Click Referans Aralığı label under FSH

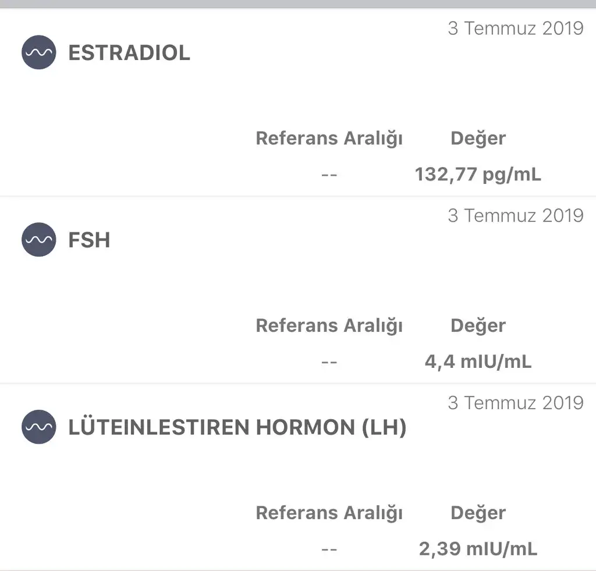coord(329,326)
